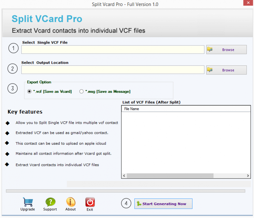The image size is (254, 218).
Task: Click folder icon beside VCF file field
Action: click(x=210, y=49)
